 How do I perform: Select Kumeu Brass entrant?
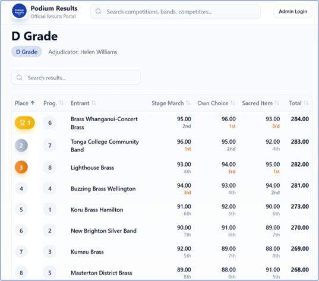coord(87,252)
